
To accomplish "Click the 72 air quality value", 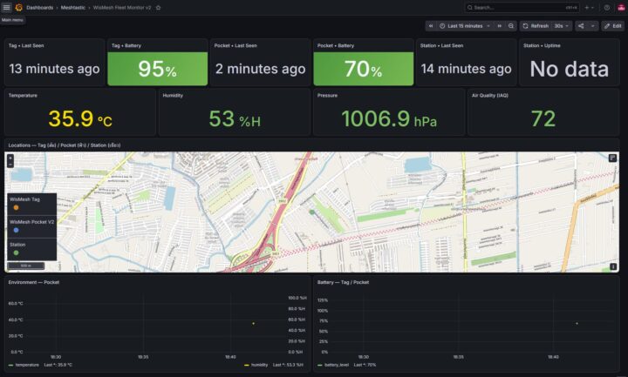I will click(x=543, y=118).
